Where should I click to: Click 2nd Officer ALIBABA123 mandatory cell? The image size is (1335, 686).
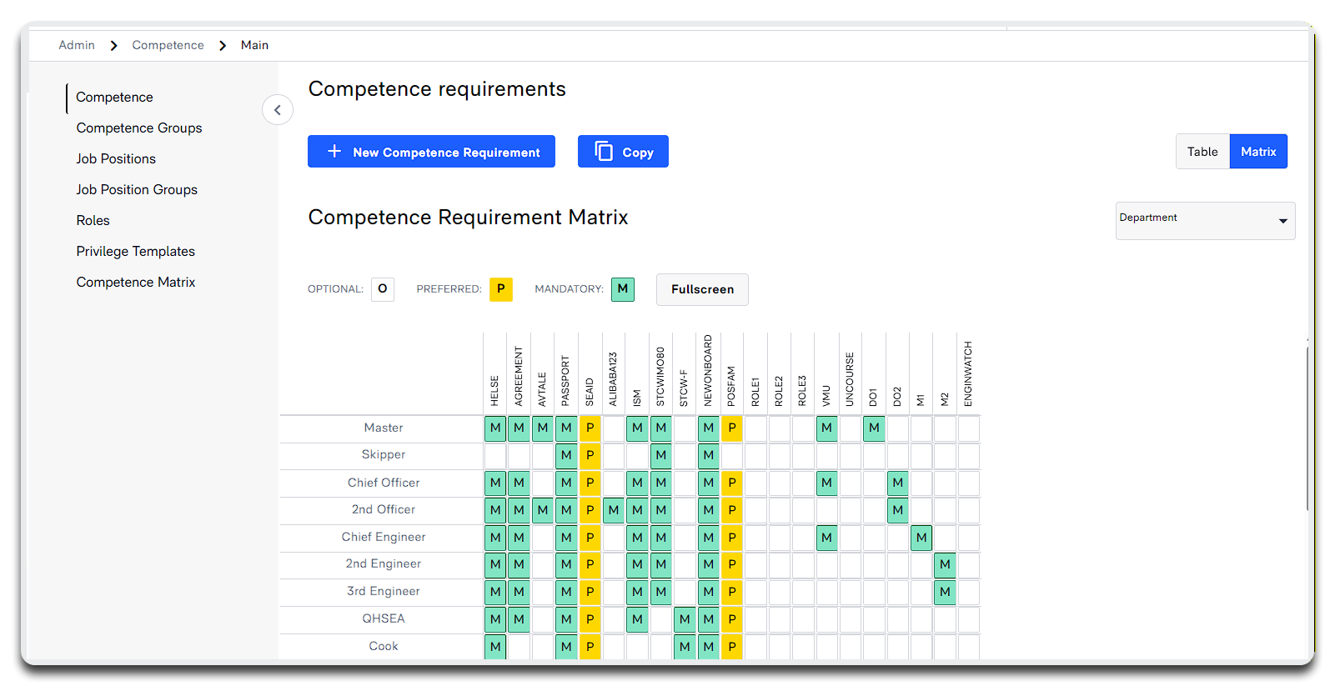(614, 510)
